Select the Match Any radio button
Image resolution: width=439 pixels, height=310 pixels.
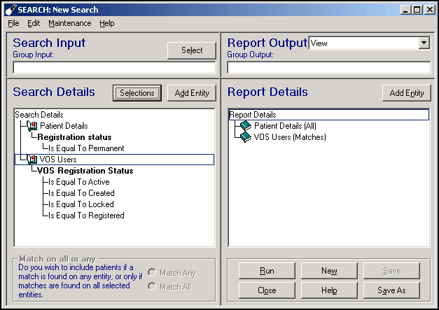coord(152,272)
